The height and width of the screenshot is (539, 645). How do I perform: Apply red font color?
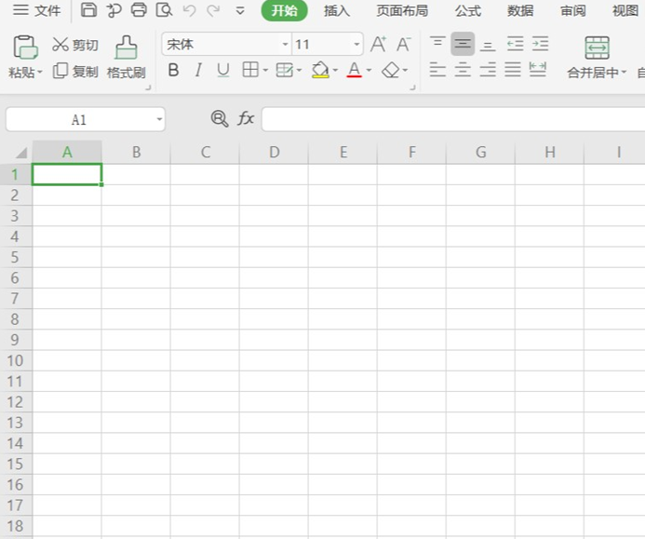pos(355,70)
